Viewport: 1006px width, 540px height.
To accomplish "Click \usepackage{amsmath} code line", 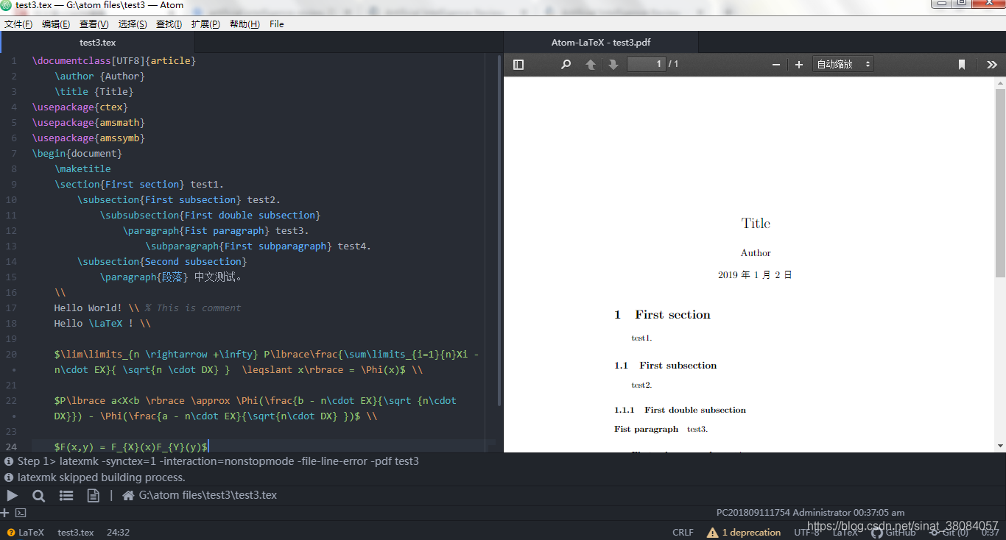I will point(88,123).
